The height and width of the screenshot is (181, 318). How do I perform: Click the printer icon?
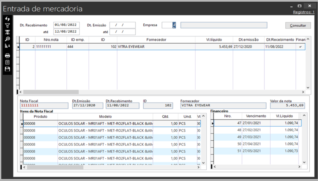click(x=7, y=56)
